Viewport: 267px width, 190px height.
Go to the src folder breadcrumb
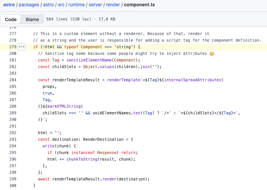pyautogui.click(x=61, y=5)
